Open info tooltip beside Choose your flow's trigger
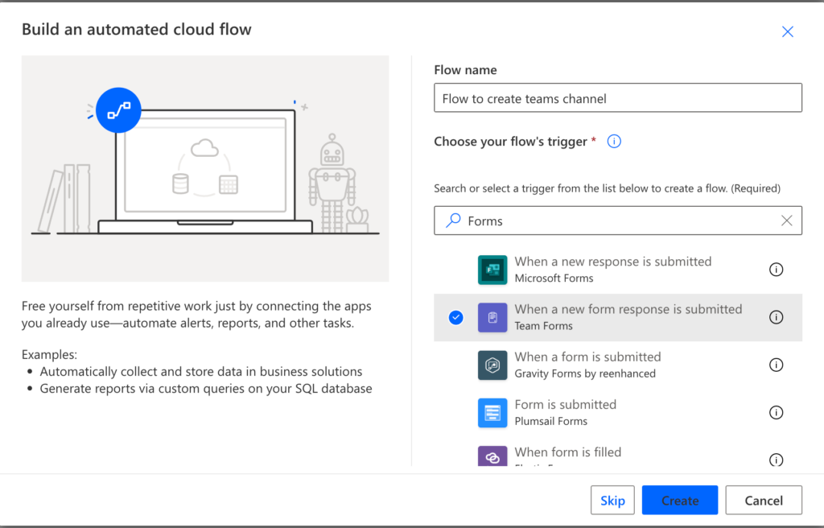Viewport: 824px width, 528px height. coord(614,142)
